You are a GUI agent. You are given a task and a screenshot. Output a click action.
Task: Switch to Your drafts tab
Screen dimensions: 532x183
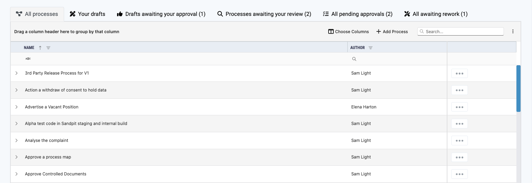click(x=87, y=14)
